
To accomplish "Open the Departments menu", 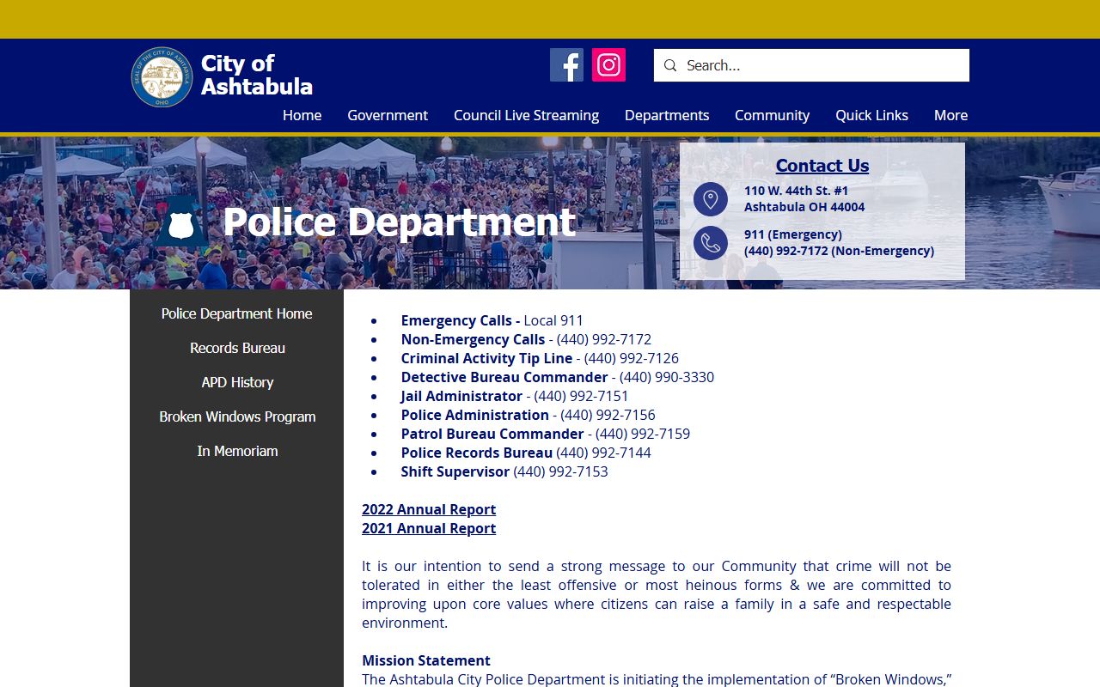I will point(667,115).
